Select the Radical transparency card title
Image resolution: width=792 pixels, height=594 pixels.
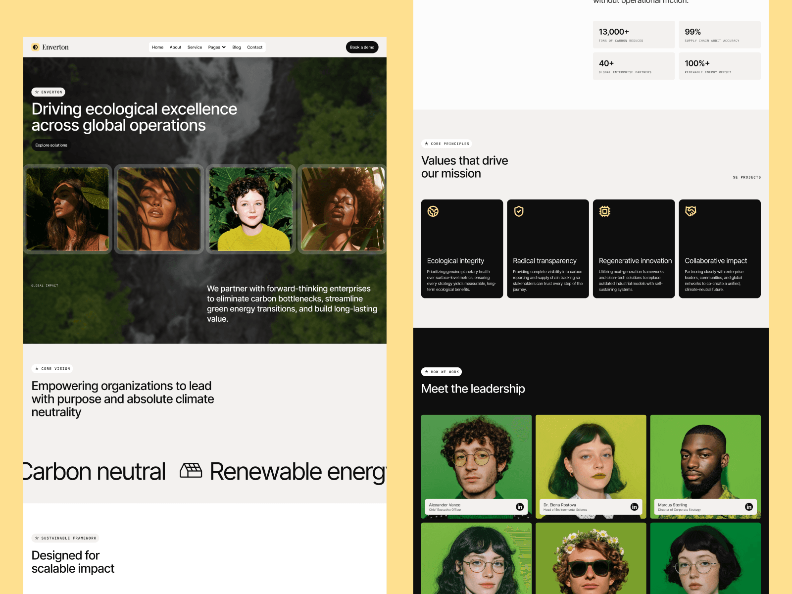click(544, 261)
